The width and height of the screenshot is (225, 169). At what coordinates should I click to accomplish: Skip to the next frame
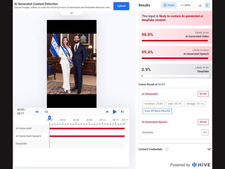(x=122, y=112)
